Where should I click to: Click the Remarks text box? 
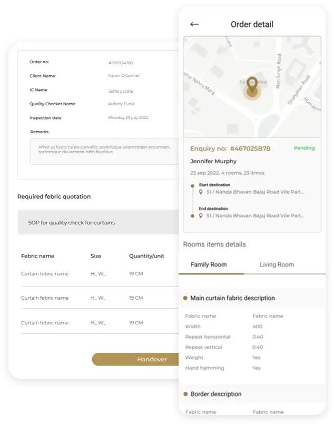(104, 152)
